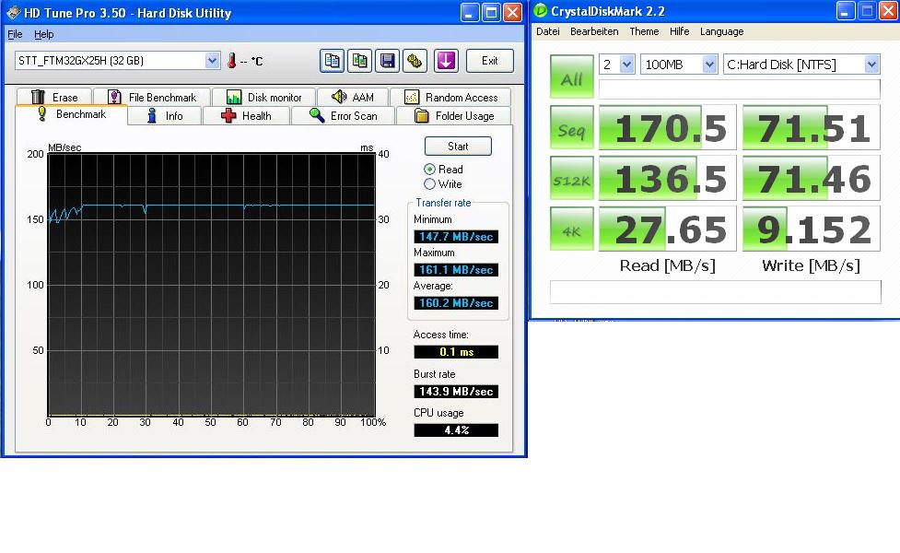Switch to the Health tab

click(x=246, y=116)
